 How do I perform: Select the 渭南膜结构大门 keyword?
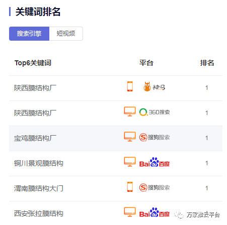point(39,188)
